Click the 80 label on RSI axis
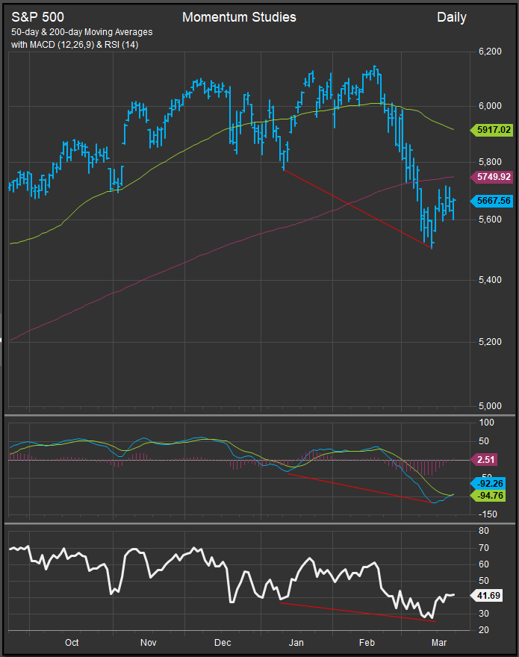Screen dimensions: 519x657 point(484,531)
